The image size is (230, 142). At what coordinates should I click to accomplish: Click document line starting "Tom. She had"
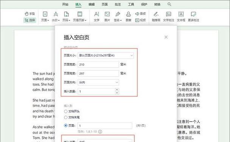[x=44, y=138]
